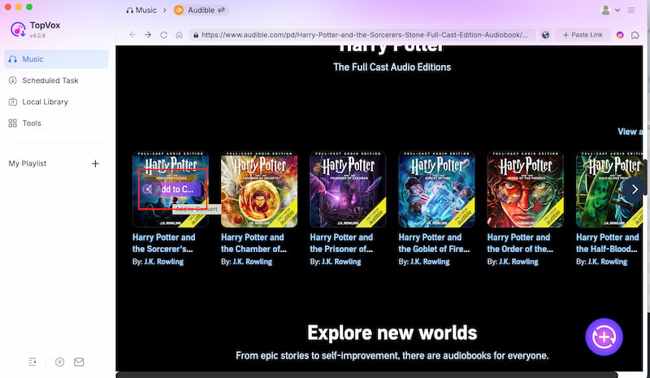650x378 pixels.
Task: Click the View all link
Action: pos(630,132)
